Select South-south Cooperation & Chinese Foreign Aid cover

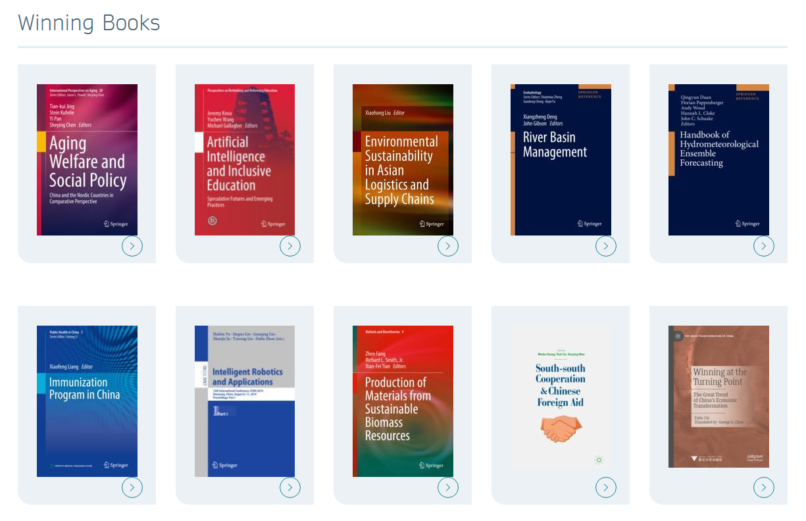(x=561, y=397)
